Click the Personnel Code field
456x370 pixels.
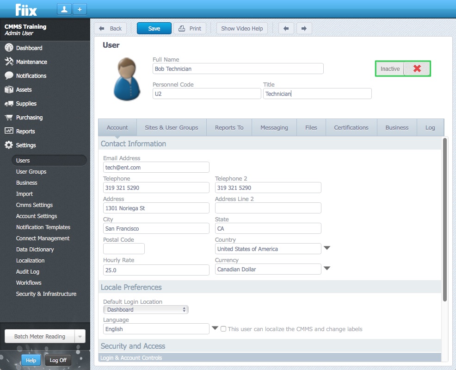coord(207,94)
